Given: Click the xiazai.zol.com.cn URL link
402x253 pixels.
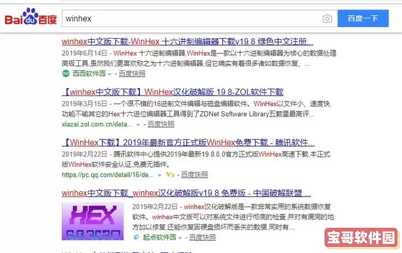Looking at the screenshot, I should pyautogui.click(x=97, y=124).
